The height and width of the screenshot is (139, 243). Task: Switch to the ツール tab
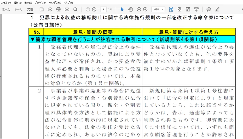(x=18, y=10)
